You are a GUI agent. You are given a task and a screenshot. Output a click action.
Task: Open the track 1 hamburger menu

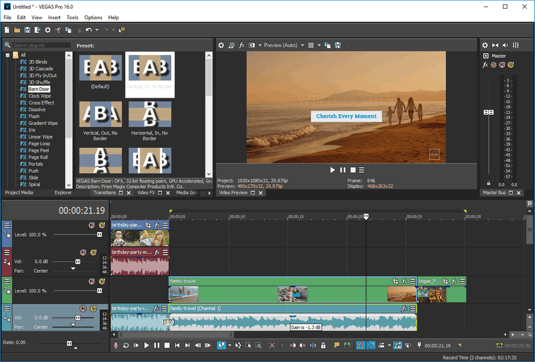pos(7,225)
